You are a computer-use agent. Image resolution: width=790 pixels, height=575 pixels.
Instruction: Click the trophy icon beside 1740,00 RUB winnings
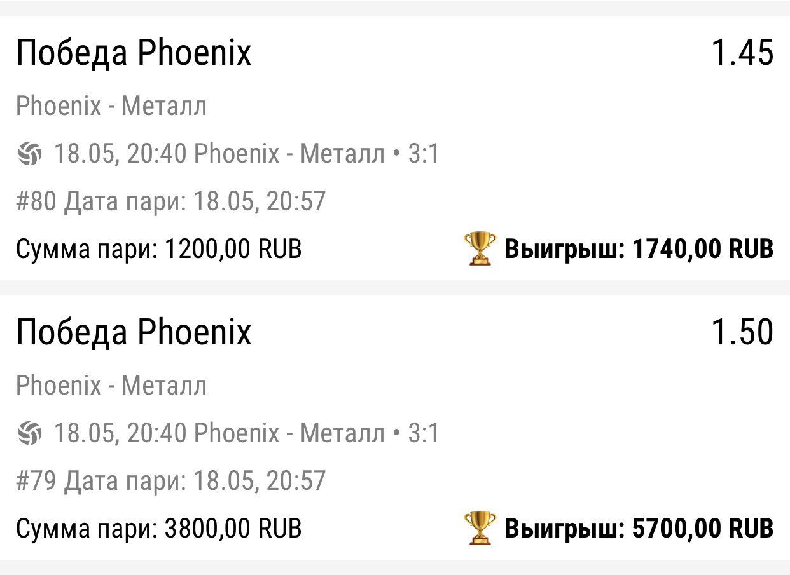pos(480,248)
